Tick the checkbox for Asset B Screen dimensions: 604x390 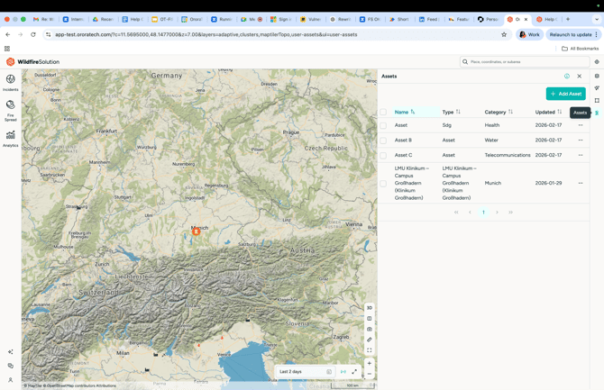(x=383, y=141)
